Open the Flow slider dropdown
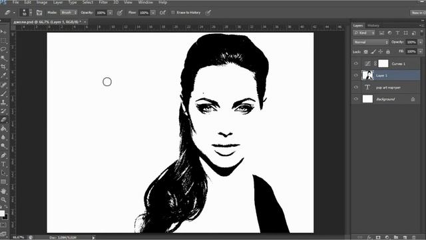This screenshot has width=426, height=240. (x=153, y=13)
